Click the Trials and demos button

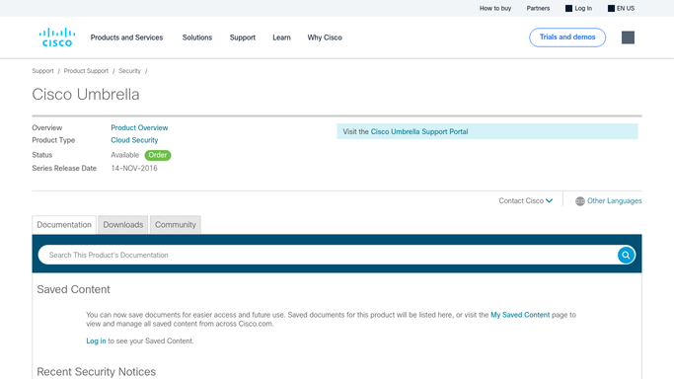[x=567, y=38]
